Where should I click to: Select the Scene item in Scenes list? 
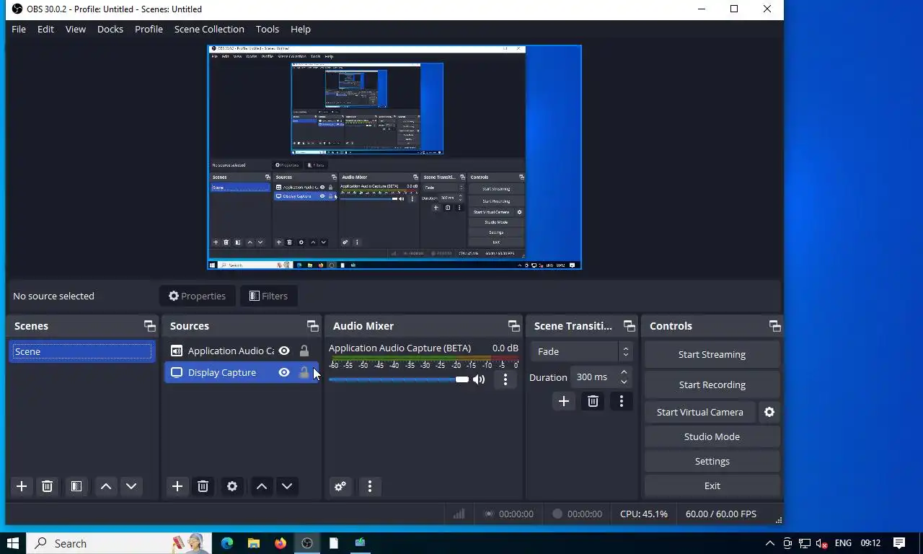pos(81,351)
